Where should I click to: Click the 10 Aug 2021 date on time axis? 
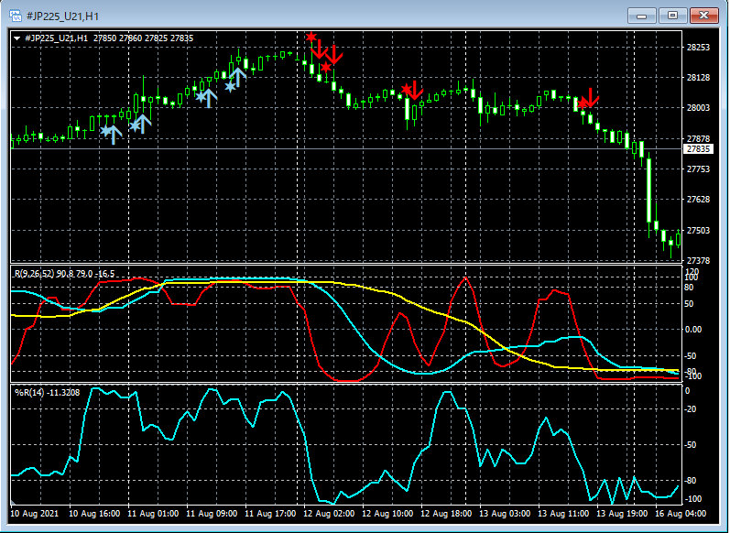click(34, 515)
